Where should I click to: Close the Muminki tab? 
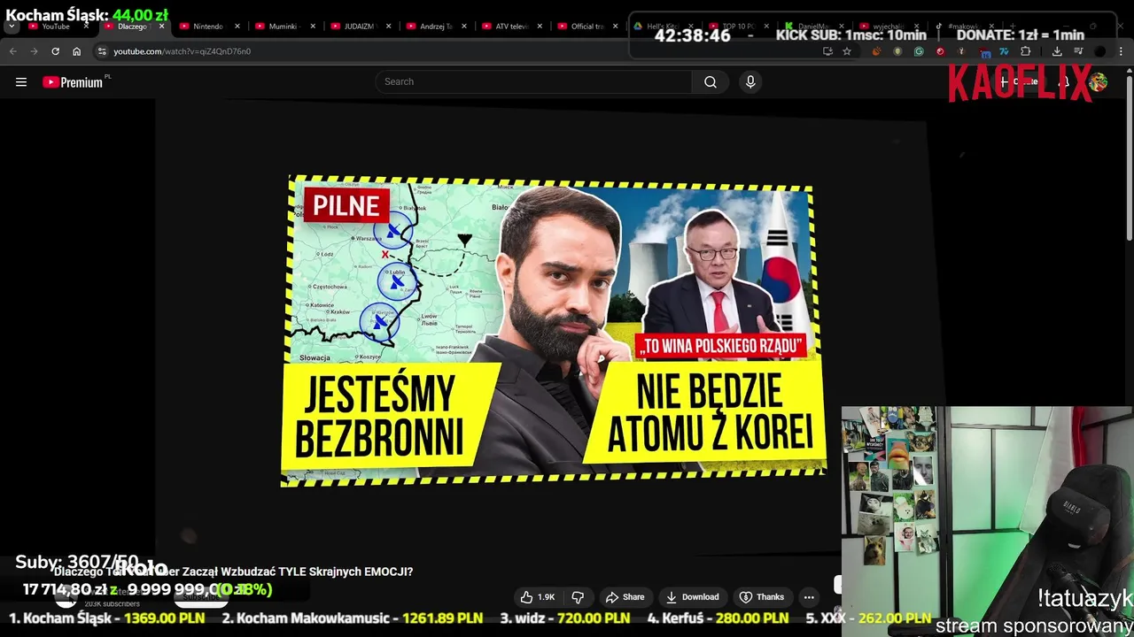(x=312, y=27)
